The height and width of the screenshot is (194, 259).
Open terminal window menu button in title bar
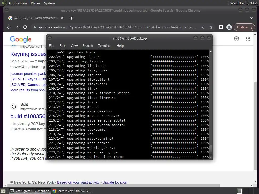coord(50,38)
